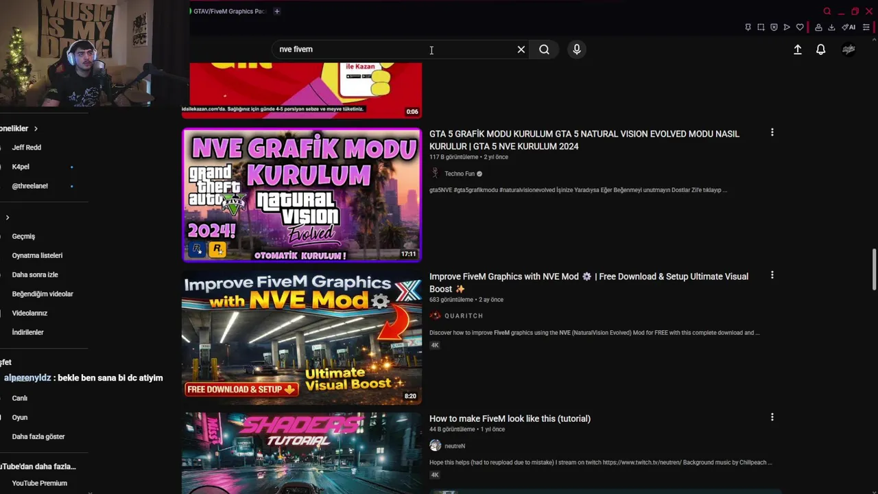Click 4K badge under QUARITCH video
Screen dimensions: 878x494
[x=434, y=345]
